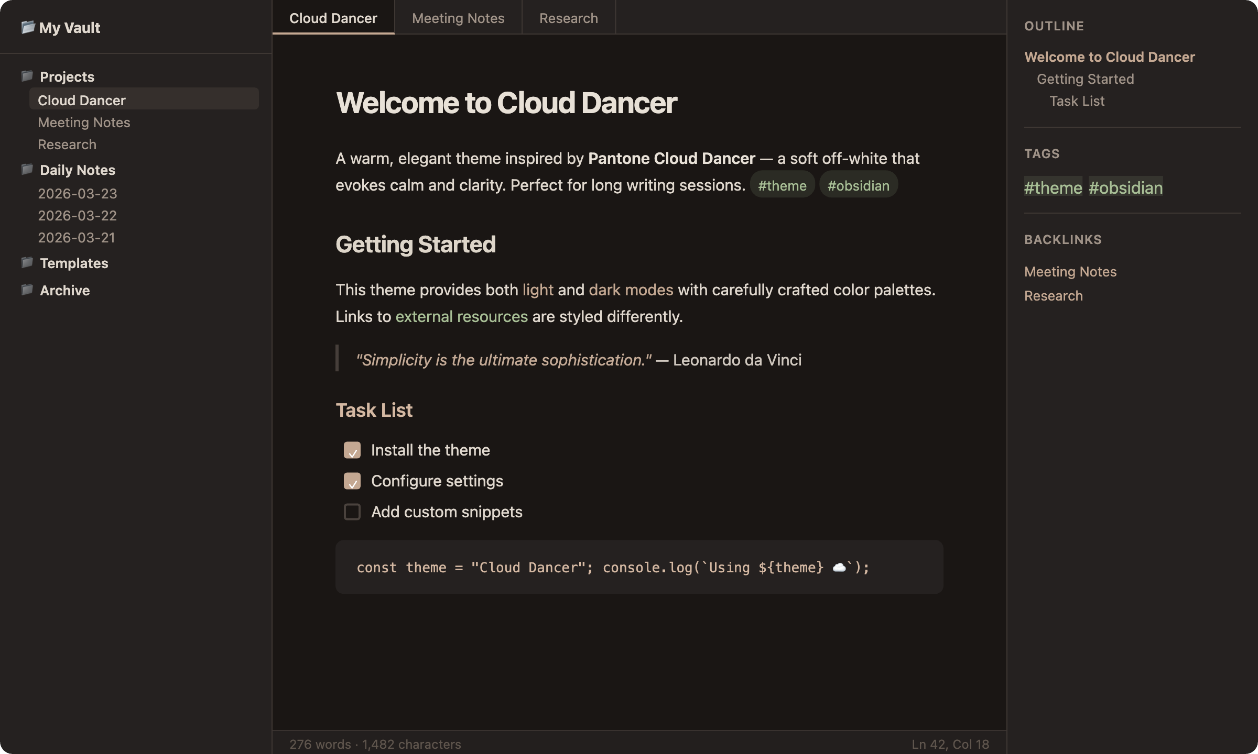The width and height of the screenshot is (1258, 754).
Task: Click the TAGS panel header
Action: point(1042,154)
